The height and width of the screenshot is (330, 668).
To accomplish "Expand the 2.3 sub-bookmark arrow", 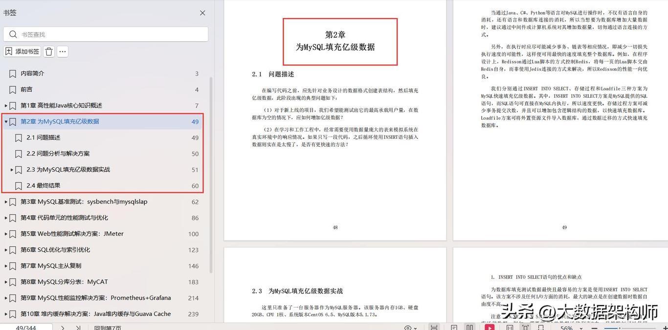I will pos(12,170).
